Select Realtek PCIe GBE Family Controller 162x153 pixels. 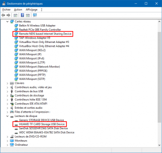[x=40, y=30]
